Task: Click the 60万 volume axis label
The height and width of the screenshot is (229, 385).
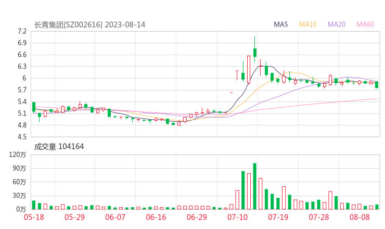Action: pos(19,182)
